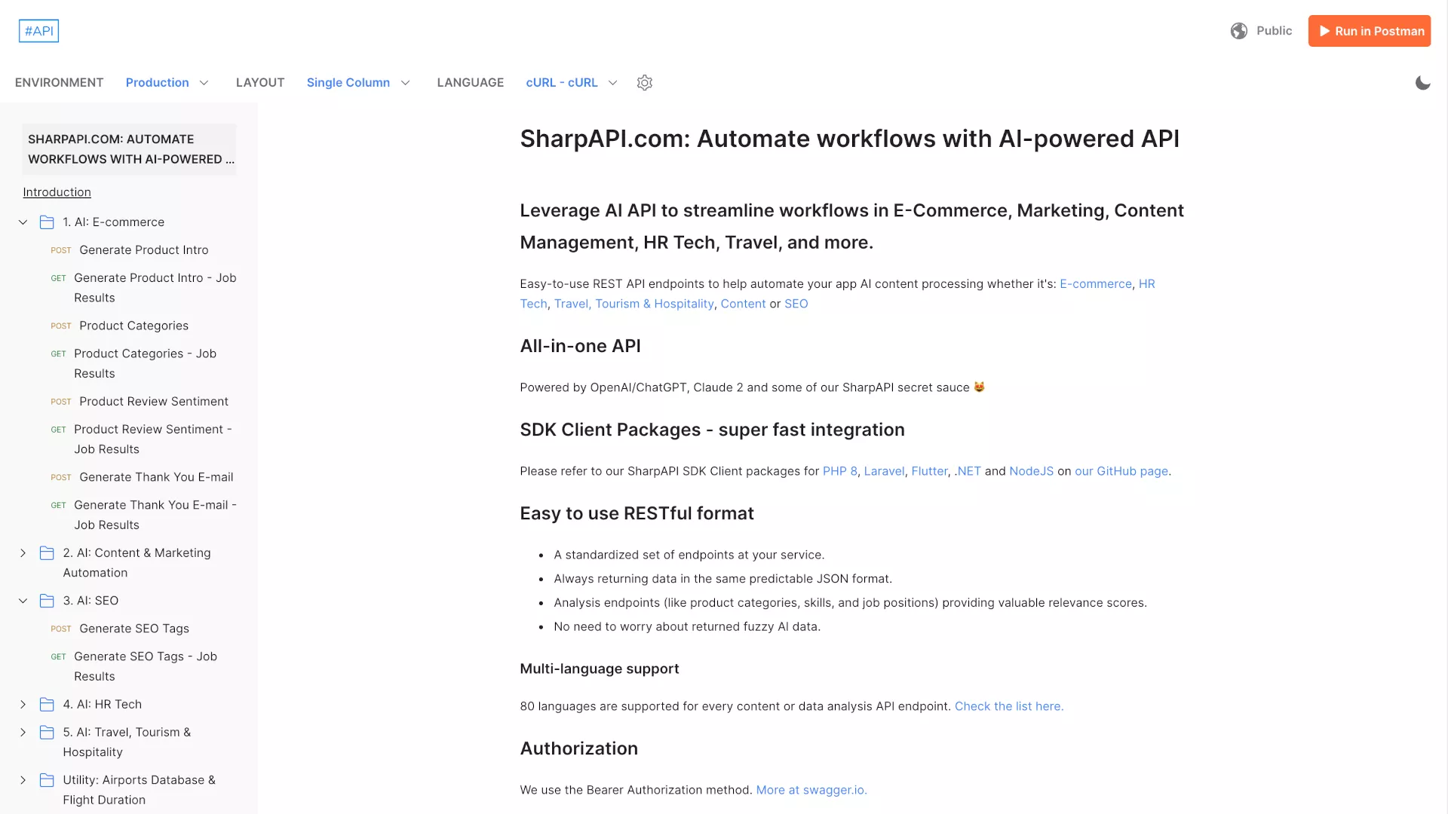
Task: Click the AI: HR Tech folder icon
Action: 47,705
